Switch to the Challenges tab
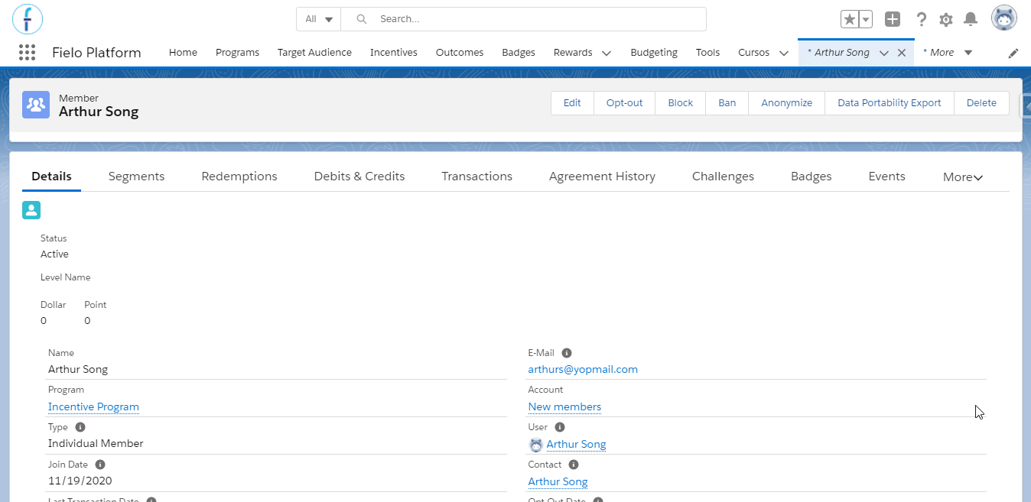The width and height of the screenshot is (1031, 502). (x=723, y=177)
